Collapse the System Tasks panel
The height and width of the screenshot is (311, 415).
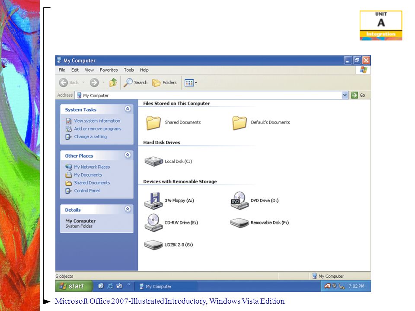(128, 109)
